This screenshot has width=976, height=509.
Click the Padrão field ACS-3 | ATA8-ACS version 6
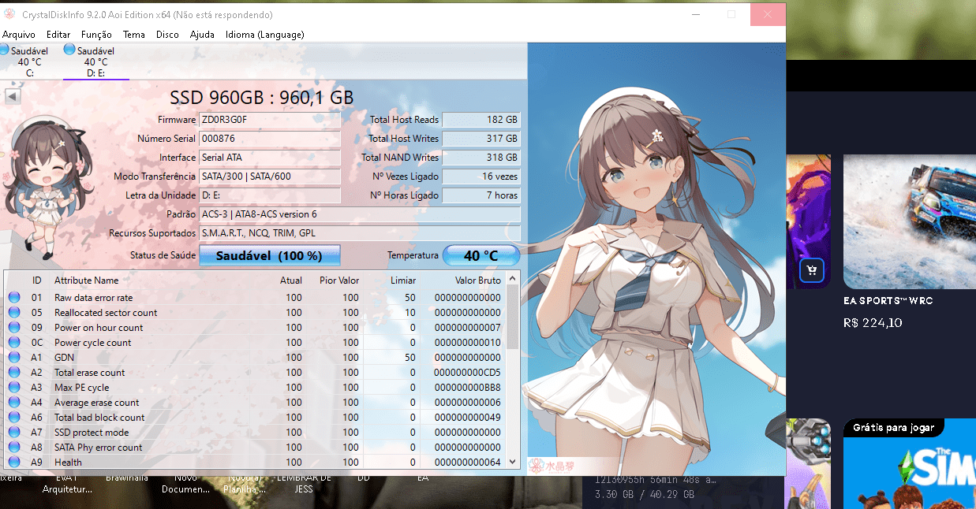point(360,214)
